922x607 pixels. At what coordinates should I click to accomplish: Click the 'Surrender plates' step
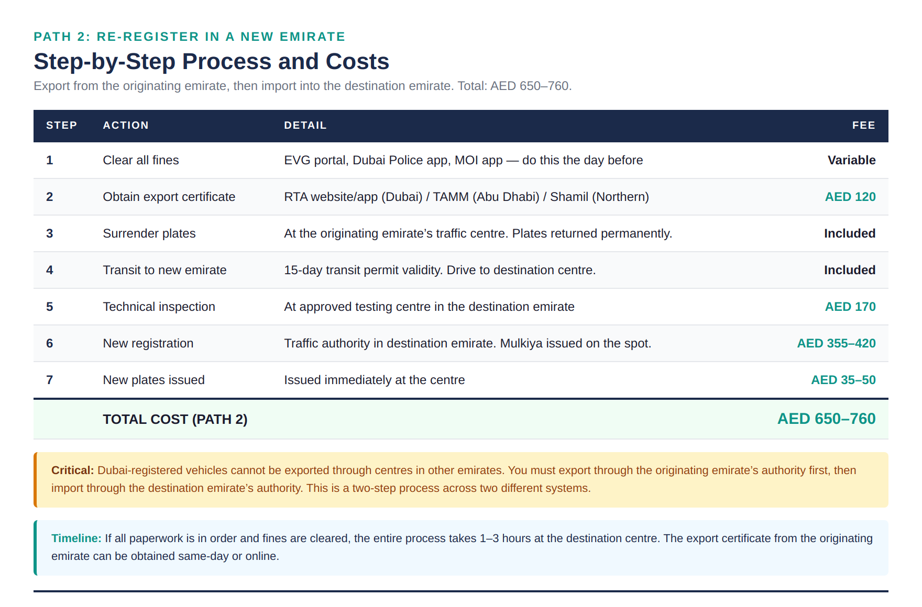tap(149, 233)
